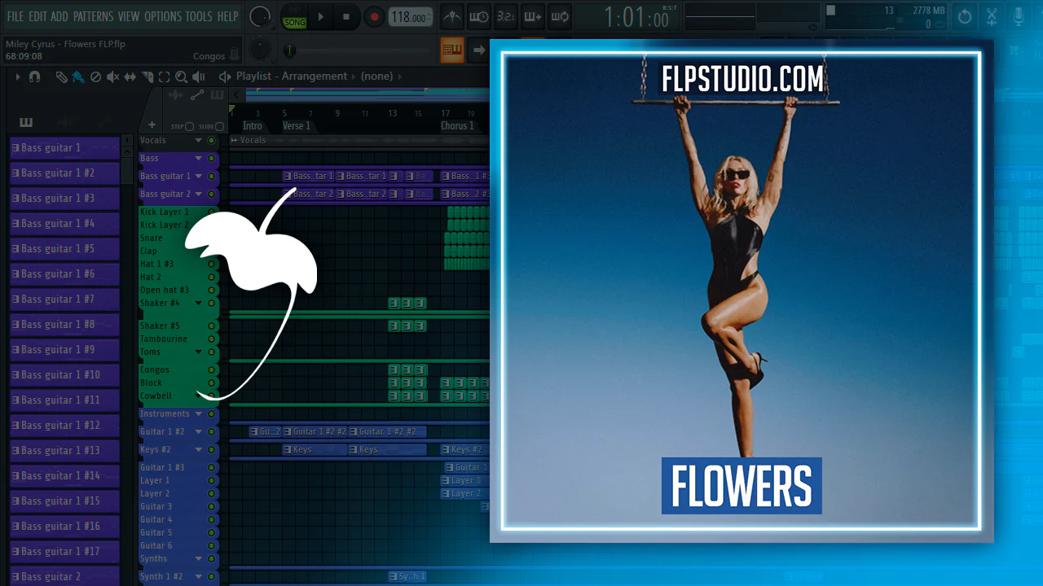The height and width of the screenshot is (586, 1043).
Task: Open playlist options menu arrow beside magnet
Action: 17,77
